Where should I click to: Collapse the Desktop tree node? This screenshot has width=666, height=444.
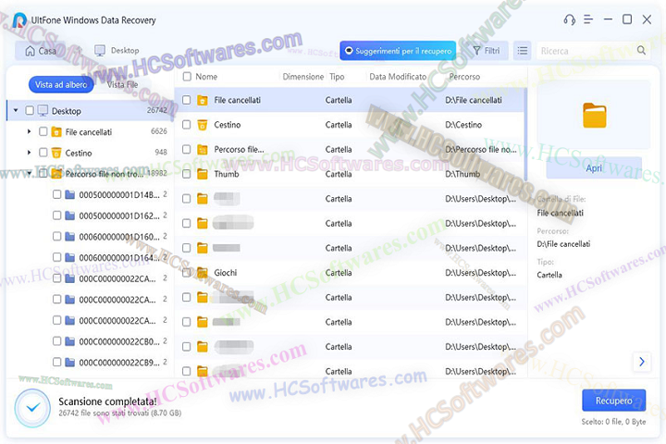[16, 110]
